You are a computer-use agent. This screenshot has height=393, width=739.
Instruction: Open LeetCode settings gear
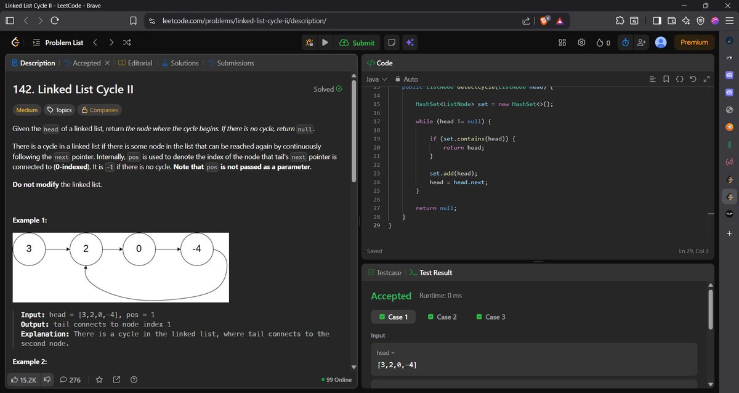581,43
